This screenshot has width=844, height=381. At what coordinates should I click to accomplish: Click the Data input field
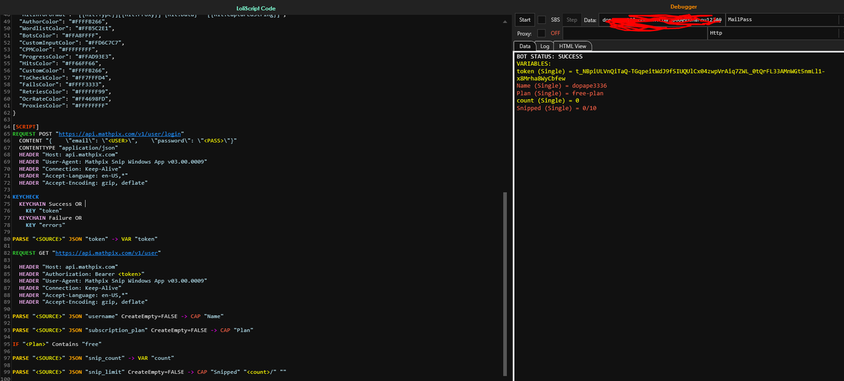(x=661, y=20)
